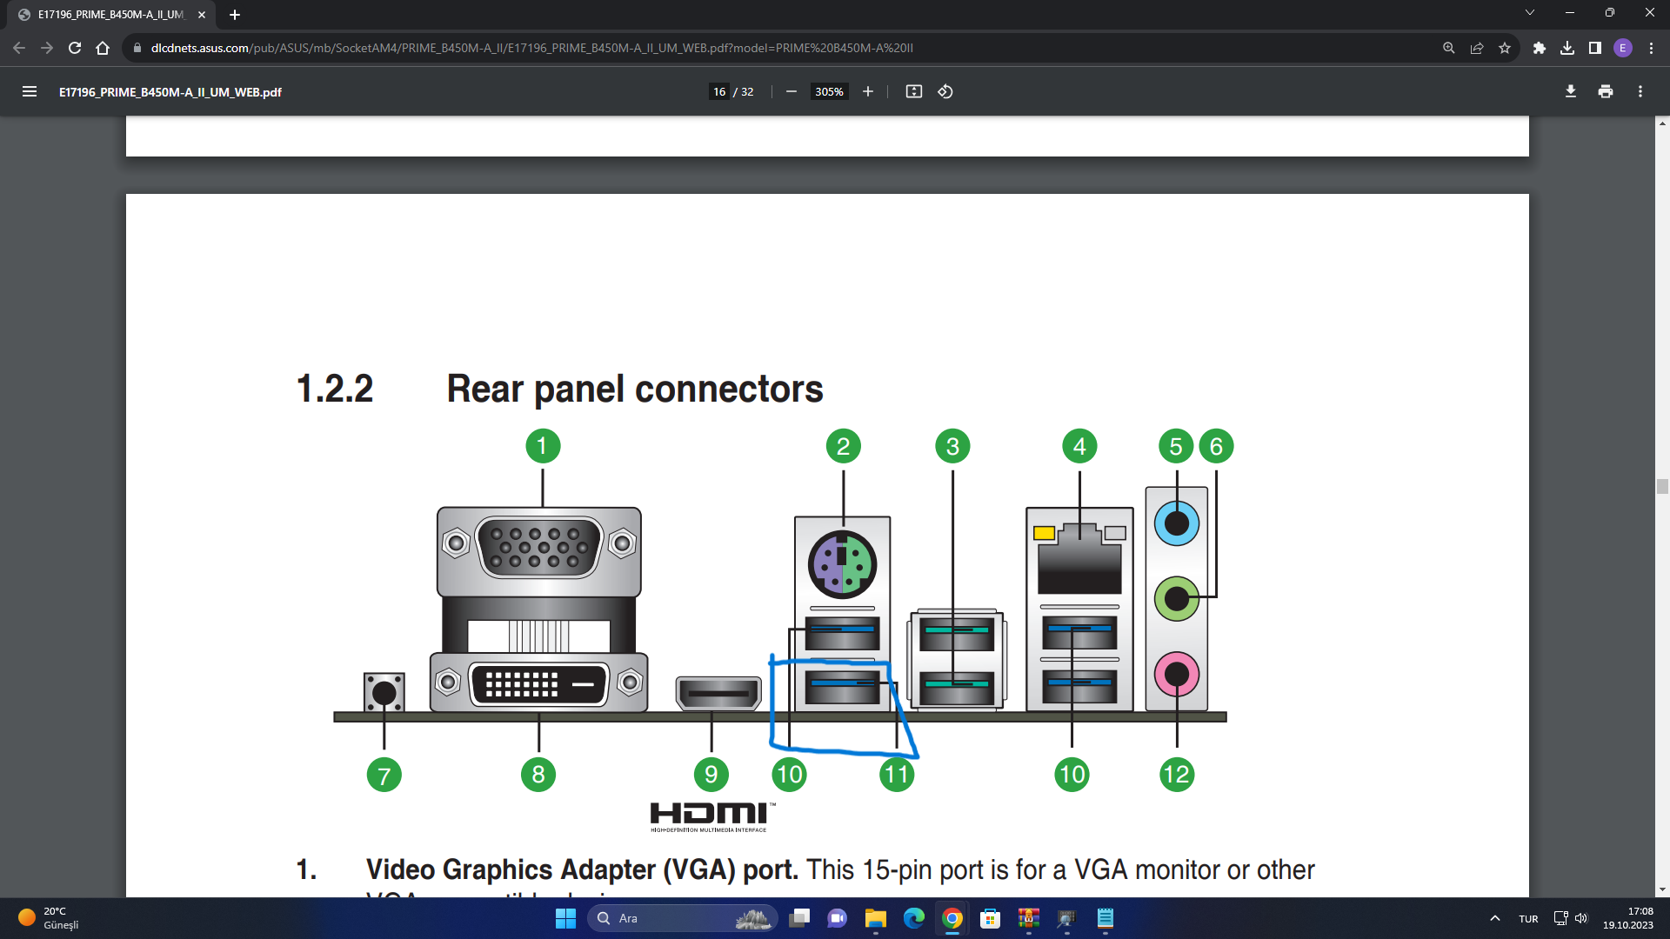Share this page from address bar
The image size is (1670, 939).
point(1477,48)
